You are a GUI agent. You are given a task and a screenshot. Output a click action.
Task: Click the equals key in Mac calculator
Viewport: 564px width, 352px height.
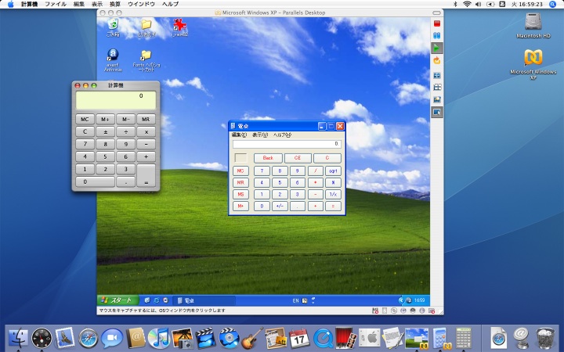coord(146,176)
